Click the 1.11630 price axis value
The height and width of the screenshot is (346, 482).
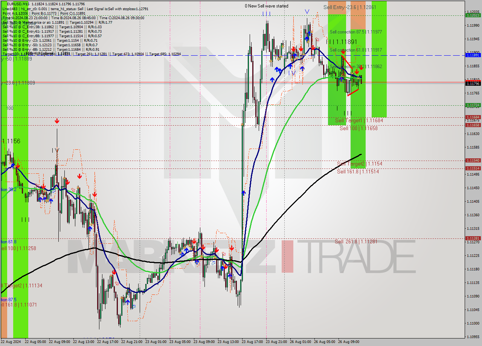473,134
